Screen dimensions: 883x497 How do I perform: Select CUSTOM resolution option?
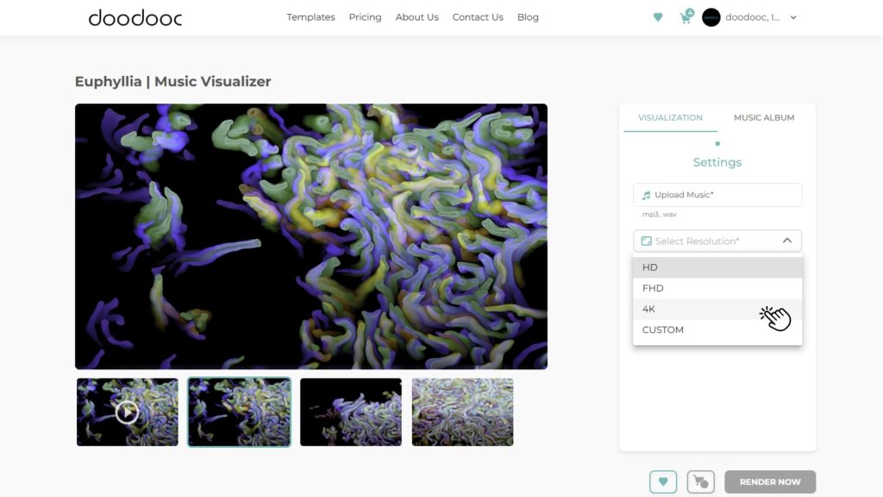663,330
